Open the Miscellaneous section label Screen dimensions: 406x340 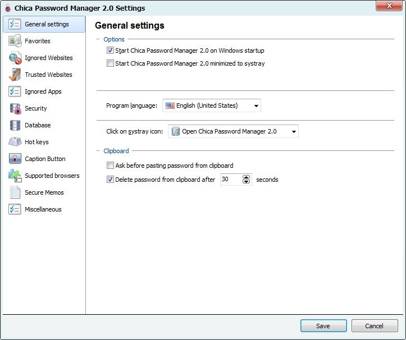pos(43,209)
